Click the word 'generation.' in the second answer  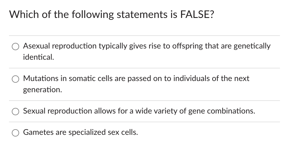click(x=42, y=90)
